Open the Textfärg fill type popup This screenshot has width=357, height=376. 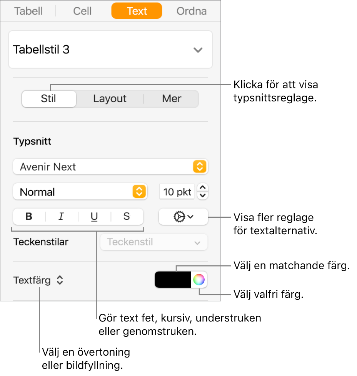click(38, 280)
